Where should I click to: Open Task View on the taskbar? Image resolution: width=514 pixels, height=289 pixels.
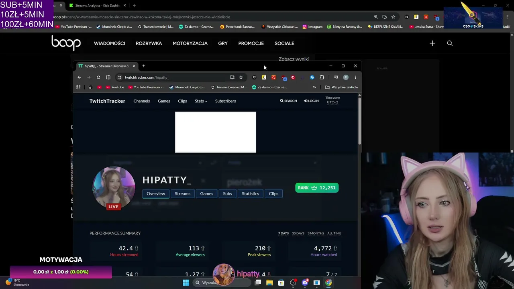tap(258, 283)
